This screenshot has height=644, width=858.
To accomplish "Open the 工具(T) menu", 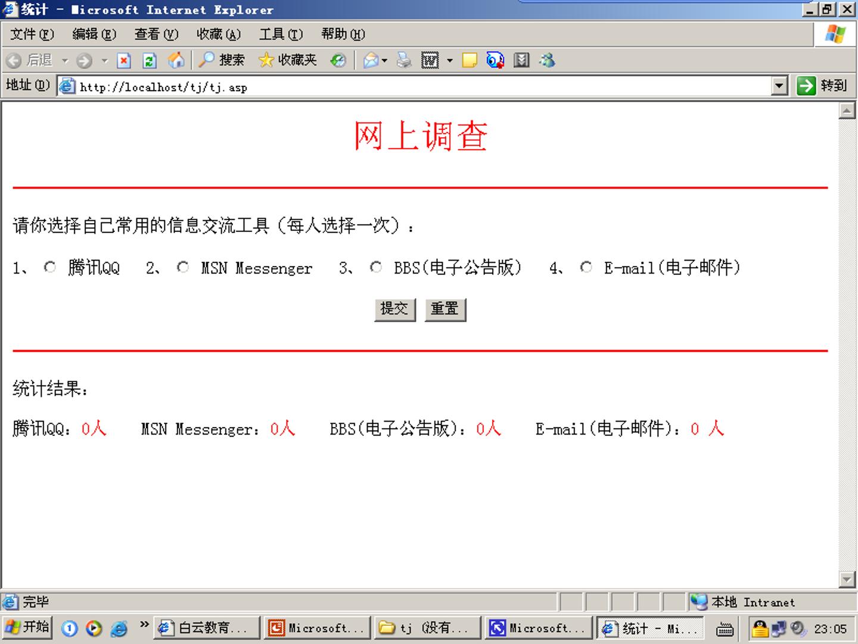I will point(281,35).
